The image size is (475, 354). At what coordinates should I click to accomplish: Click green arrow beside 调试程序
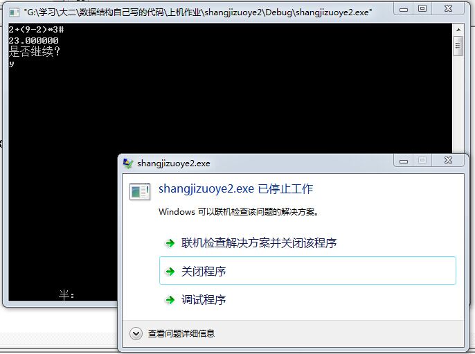pos(170,300)
